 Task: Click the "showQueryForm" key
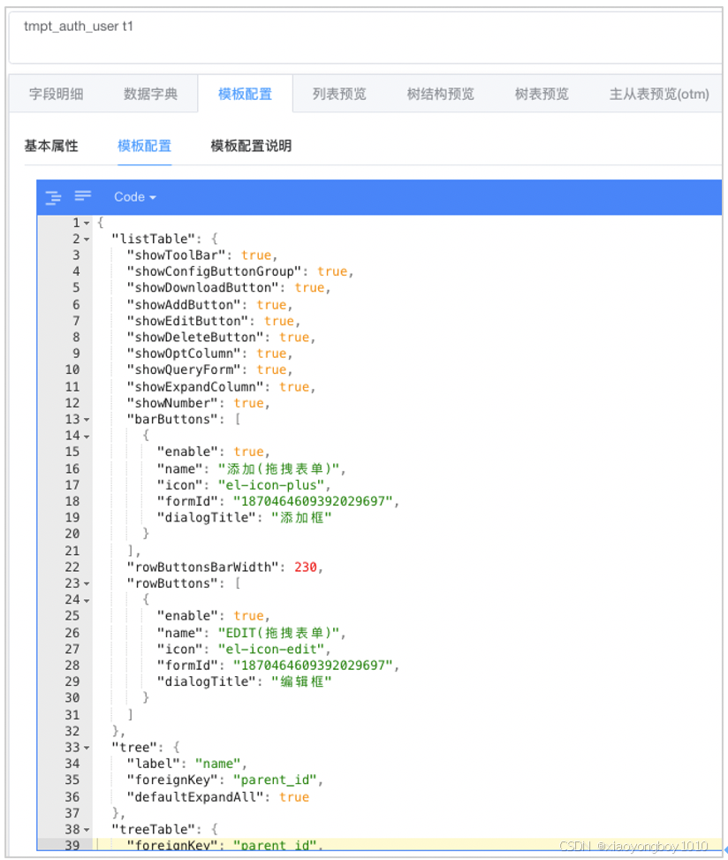[x=184, y=369]
